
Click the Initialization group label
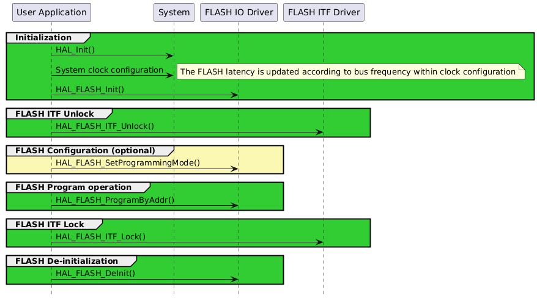click(43, 38)
